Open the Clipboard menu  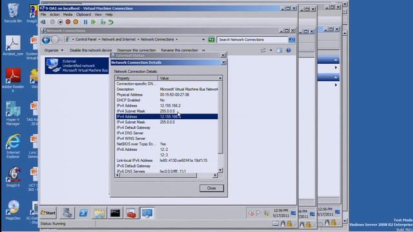(83, 15)
